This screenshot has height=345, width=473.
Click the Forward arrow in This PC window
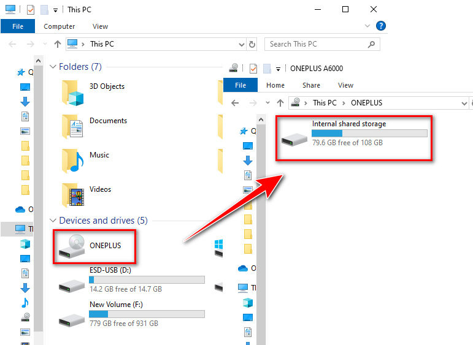[31, 44]
